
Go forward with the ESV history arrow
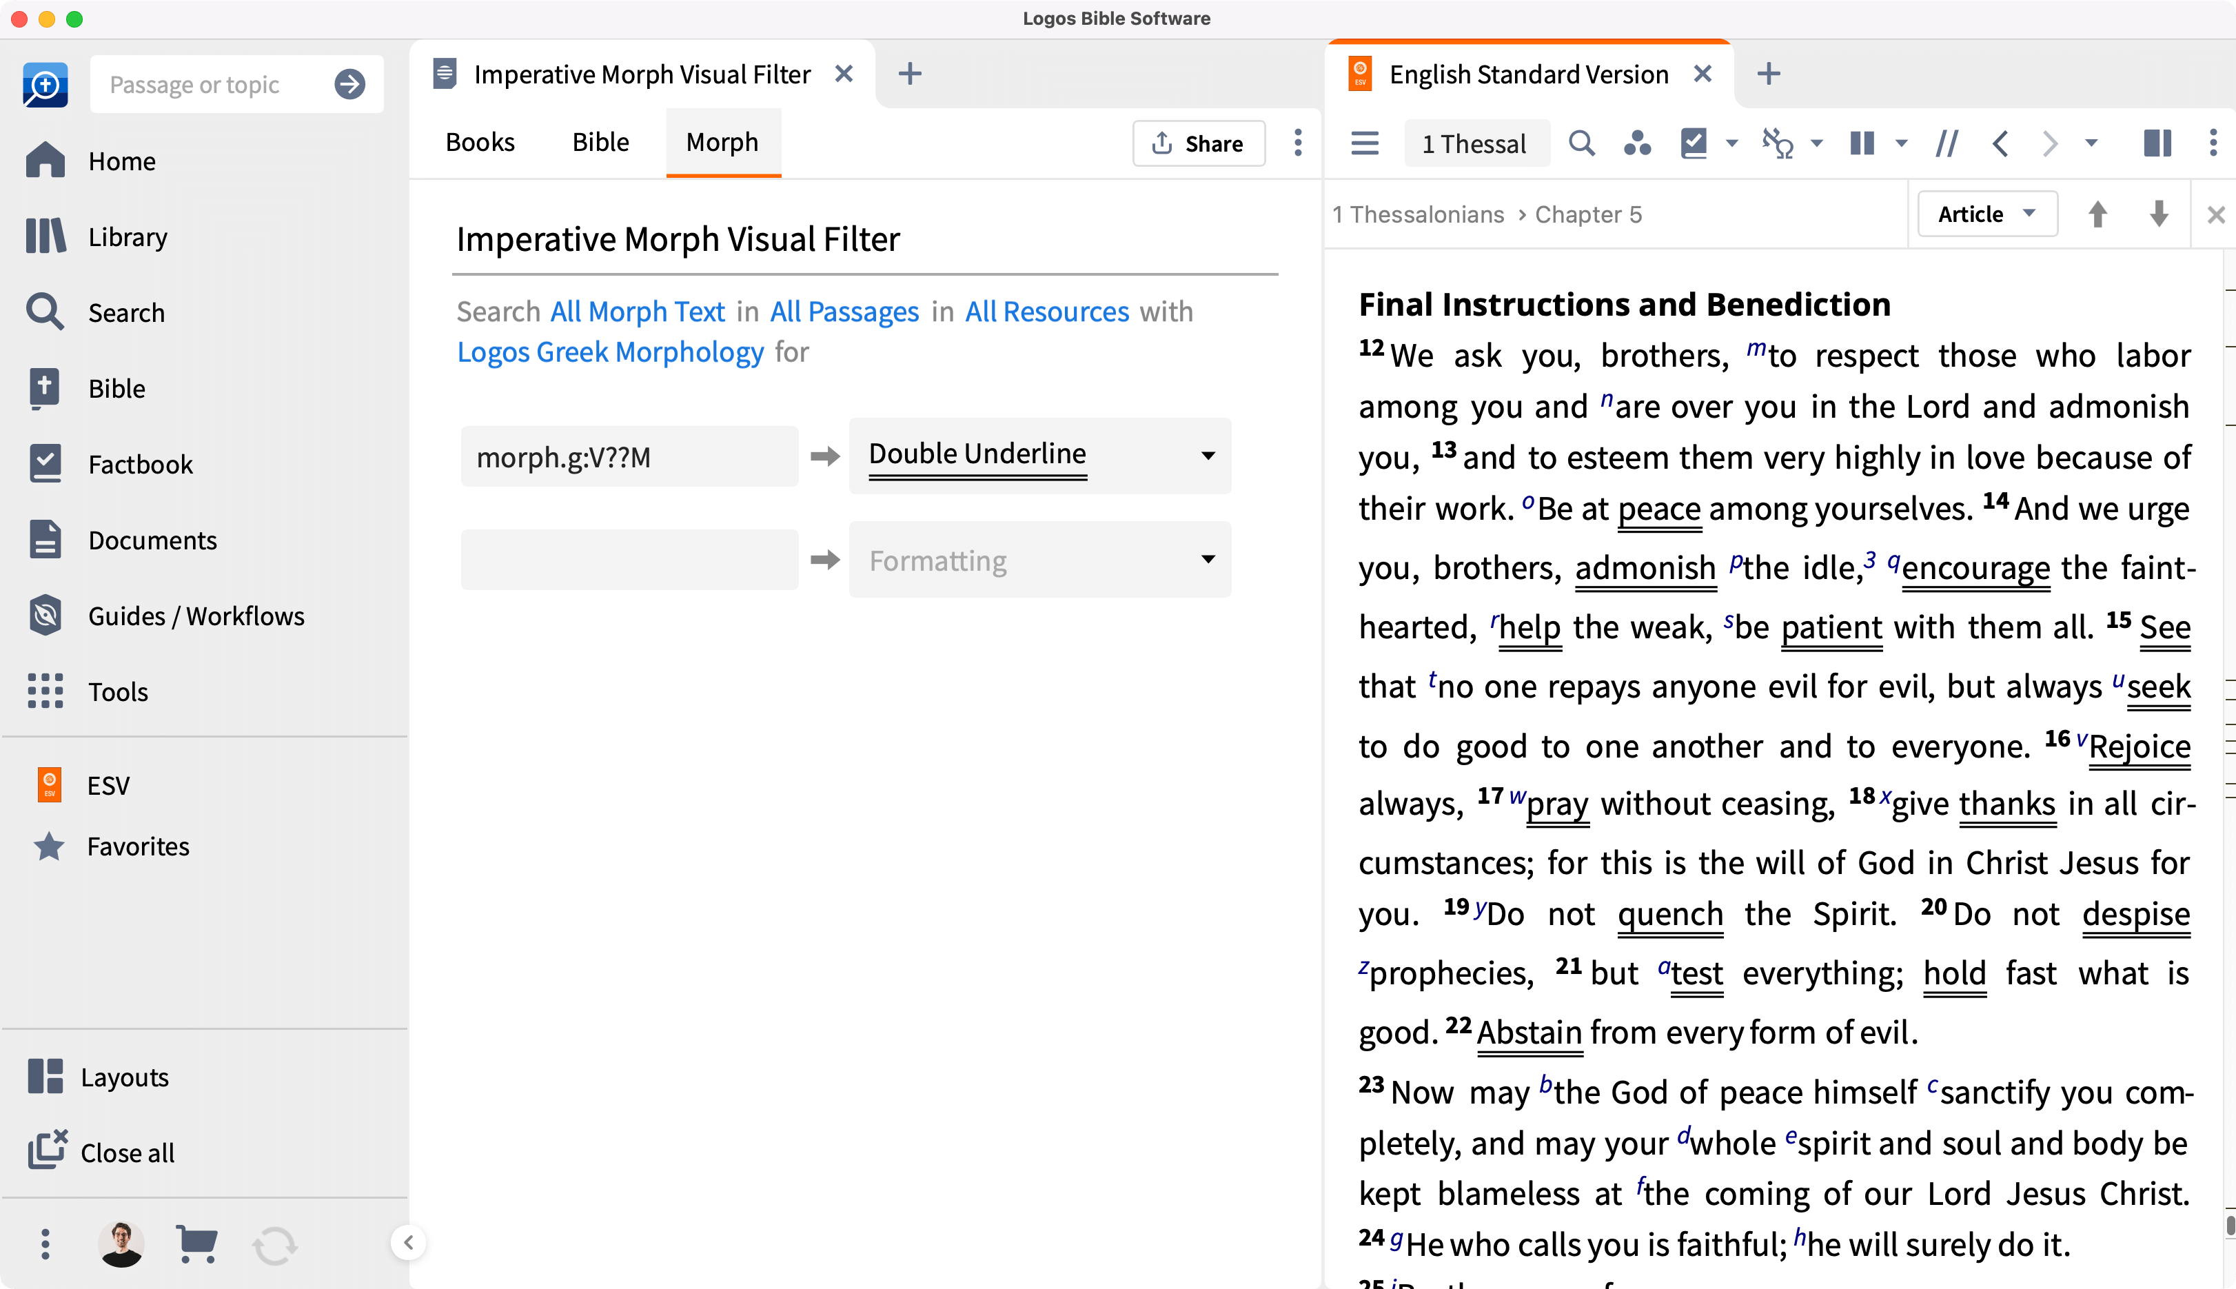[x=2049, y=143]
